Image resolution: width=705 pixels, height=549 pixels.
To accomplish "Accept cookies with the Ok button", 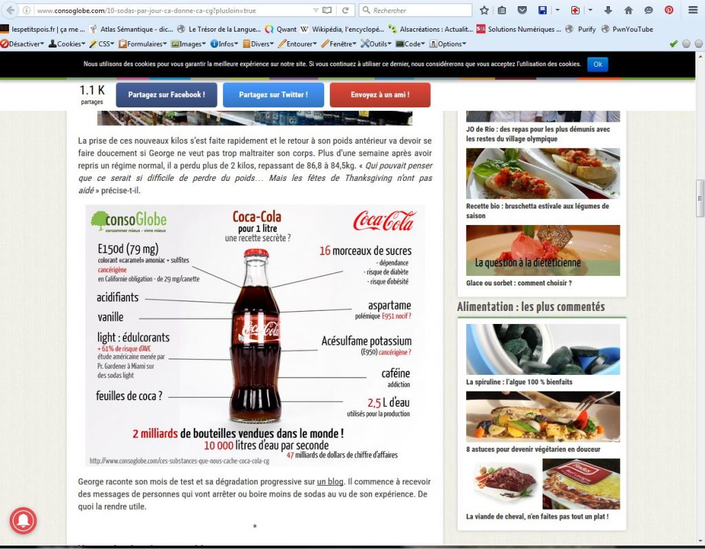I will click(x=597, y=64).
